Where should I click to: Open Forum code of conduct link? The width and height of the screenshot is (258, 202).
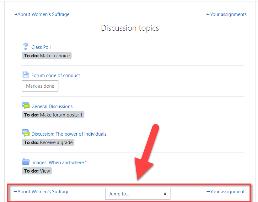tap(56, 75)
